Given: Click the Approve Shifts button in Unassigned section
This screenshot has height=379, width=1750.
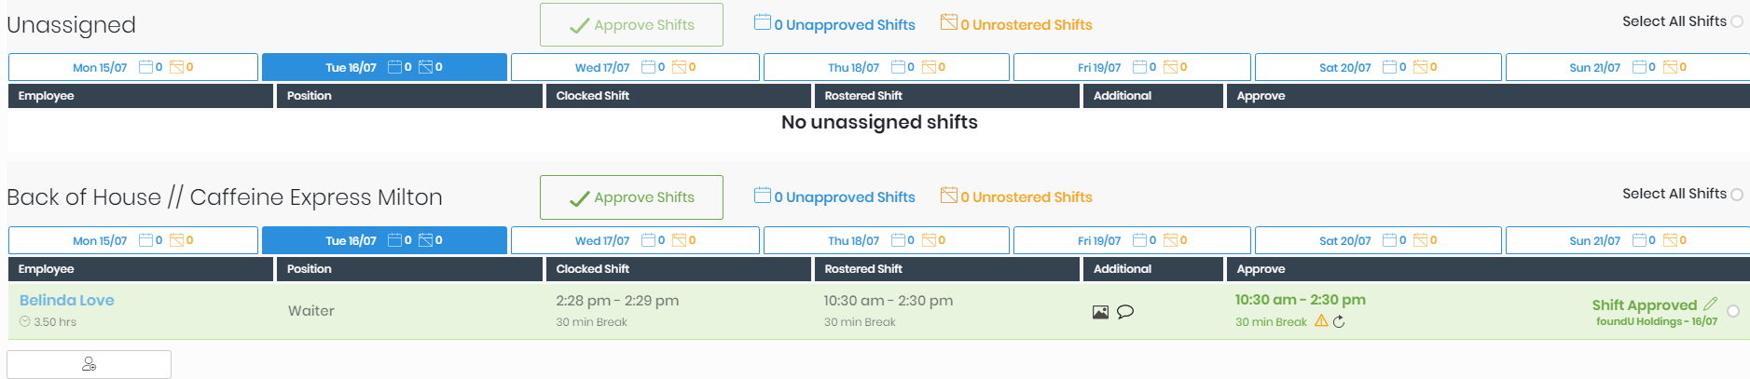Looking at the screenshot, I should click(x=631, y=25).
